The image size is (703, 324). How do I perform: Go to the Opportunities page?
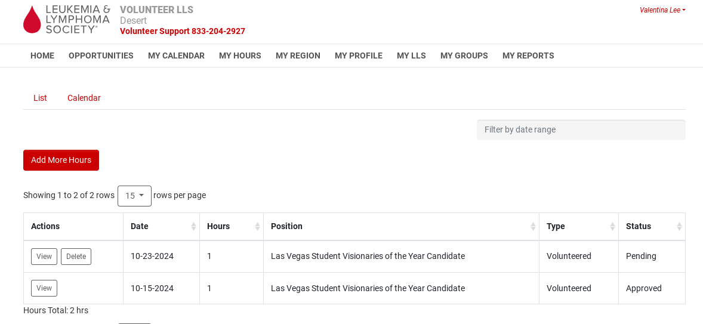tap(101, 55)
